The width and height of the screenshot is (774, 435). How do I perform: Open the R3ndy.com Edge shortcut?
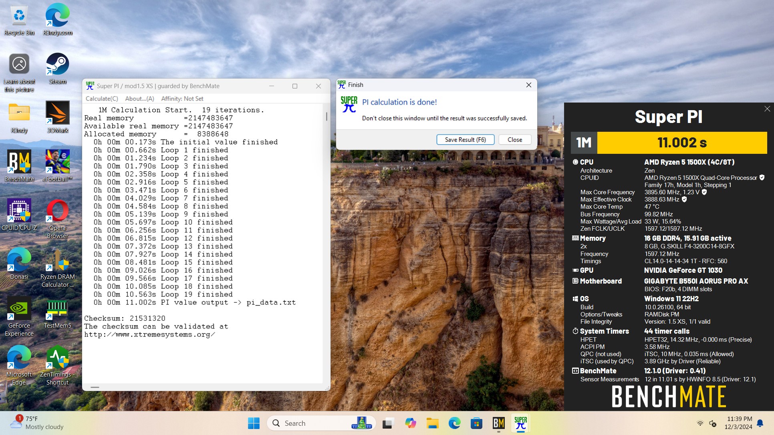[57, 20]
